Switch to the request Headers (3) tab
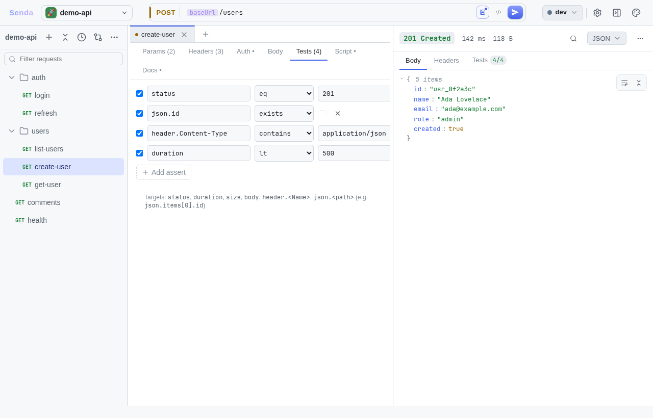The width and height of the screenshot is (653, 418). click(x=206, y=51)
